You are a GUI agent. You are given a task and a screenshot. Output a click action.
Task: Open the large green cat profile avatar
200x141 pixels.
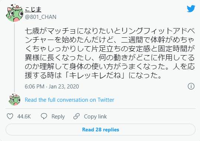point(14,13)
